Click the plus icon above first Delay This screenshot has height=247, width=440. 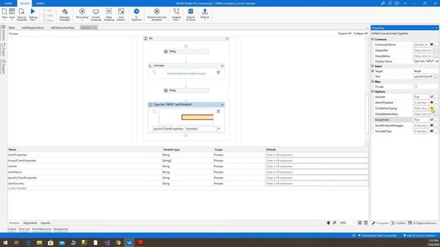(x=186, y=46)
